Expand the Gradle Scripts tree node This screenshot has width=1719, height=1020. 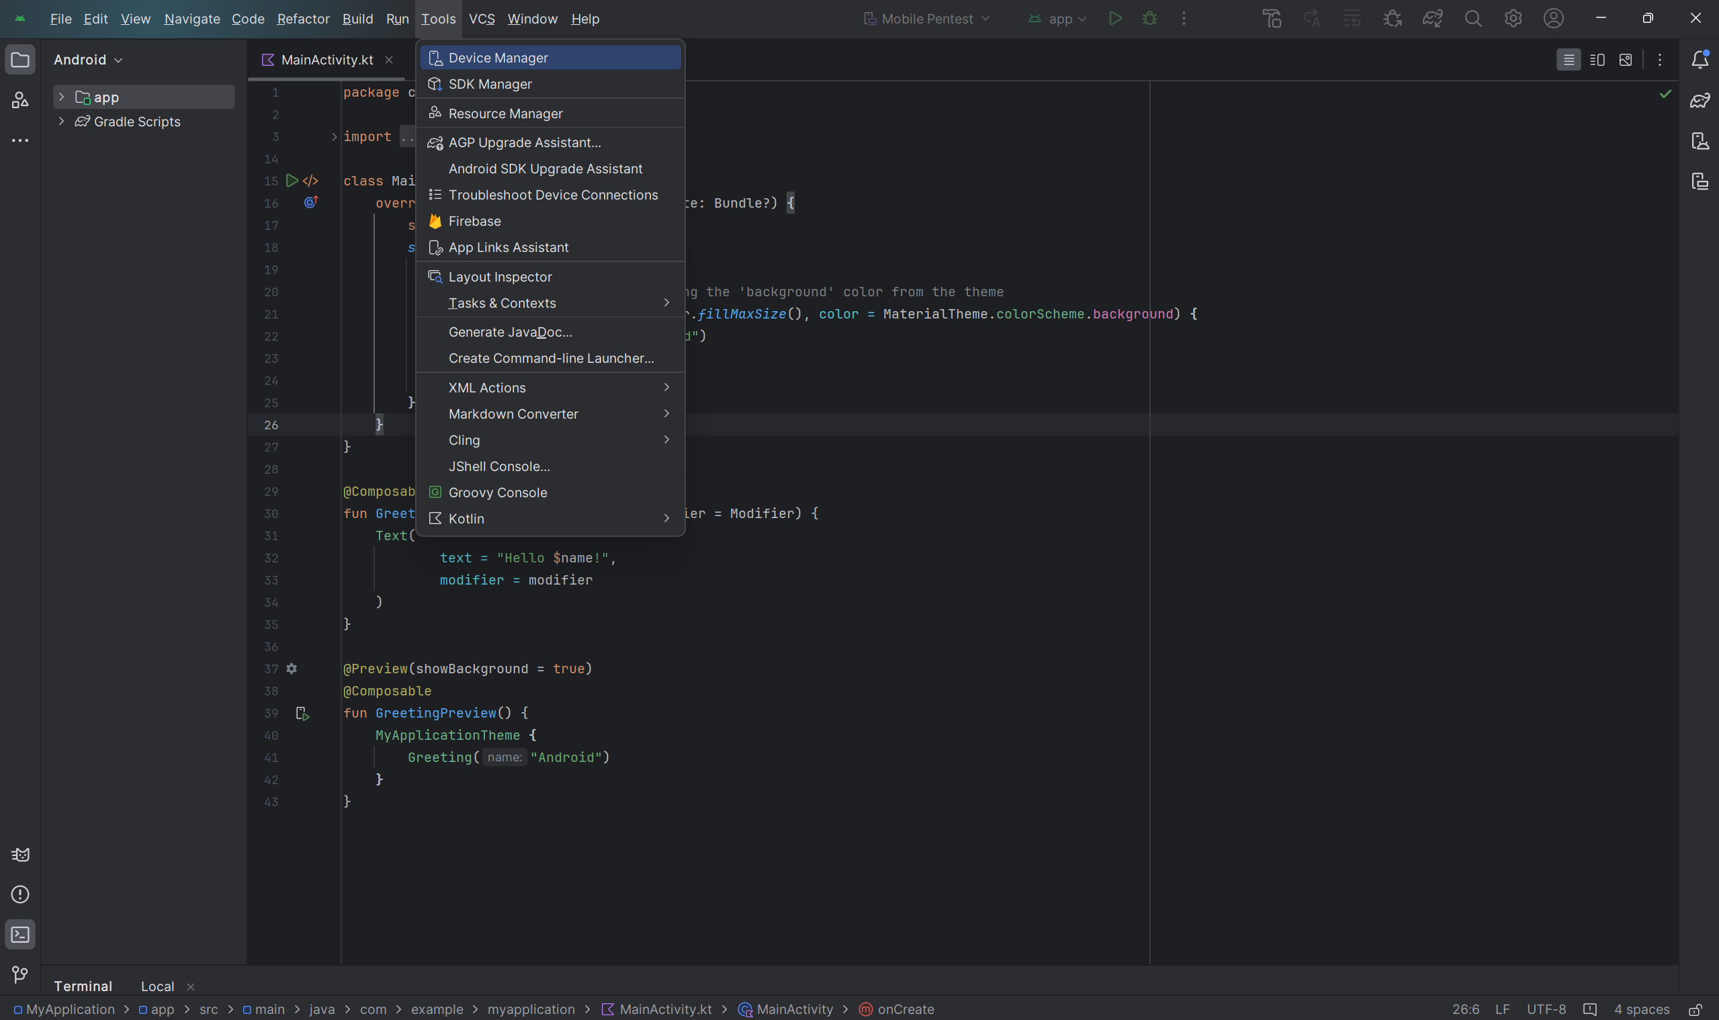click(61, 121)
